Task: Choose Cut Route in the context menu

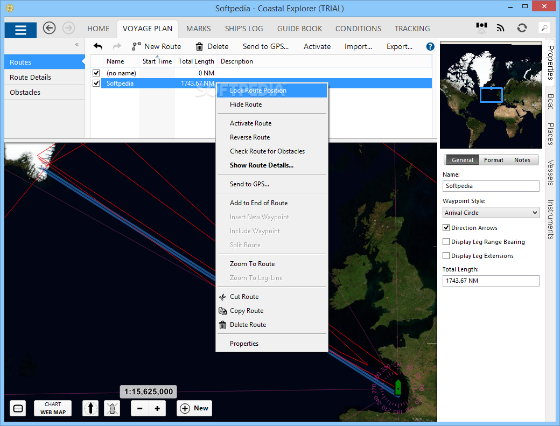Action: (272, 297)
